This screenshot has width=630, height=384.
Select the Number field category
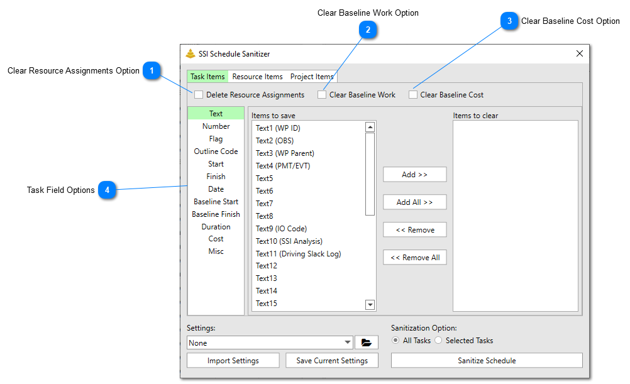coord(216,126)
